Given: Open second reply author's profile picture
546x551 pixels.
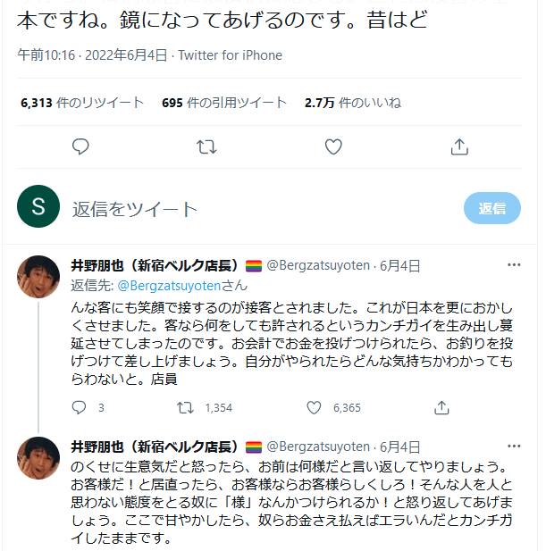Looking at the screenshot, I should tap(39, 457).
